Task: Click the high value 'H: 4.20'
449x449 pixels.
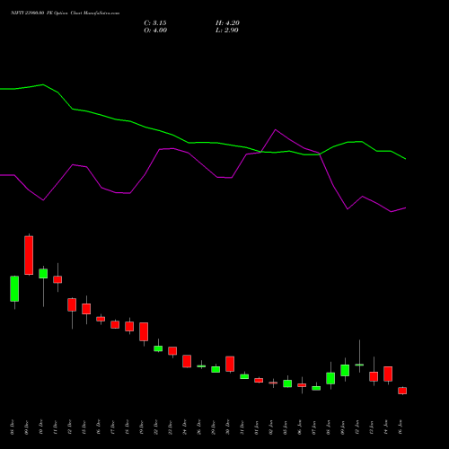Action: pos(227,23)
